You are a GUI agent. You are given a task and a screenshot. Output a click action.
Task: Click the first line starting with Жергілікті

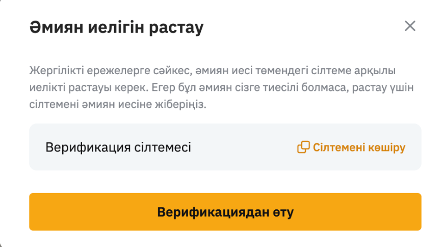(213, 70)
